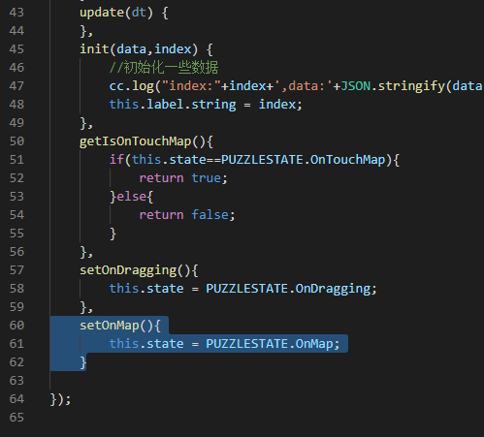484x437 pixels.
Task: Click this.label.string on line 48
Action: 173,105
